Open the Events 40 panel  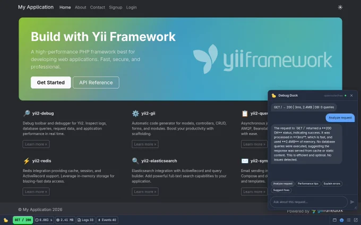(x=107, y=220)
